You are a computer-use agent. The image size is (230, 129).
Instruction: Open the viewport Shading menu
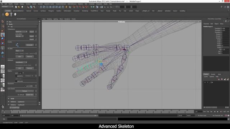[x=49, y=19]
